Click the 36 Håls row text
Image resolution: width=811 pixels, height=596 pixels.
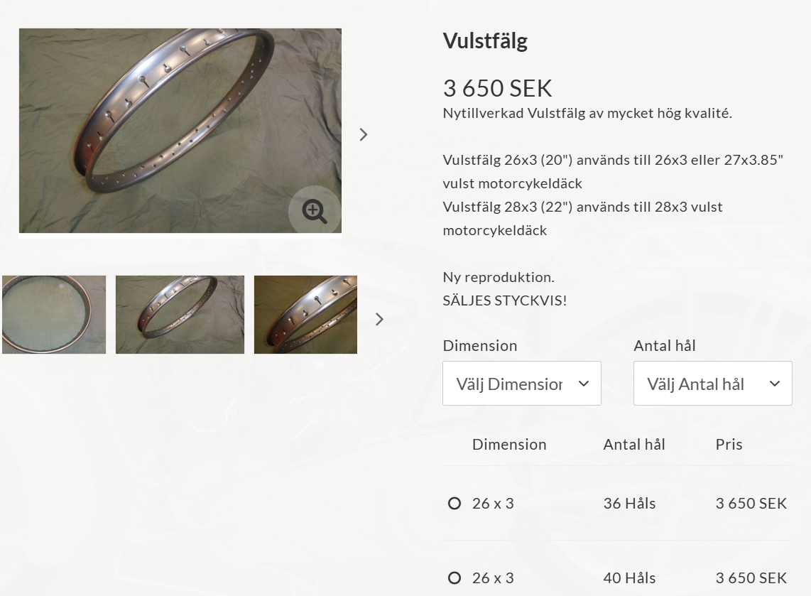(x=629, y=504)
